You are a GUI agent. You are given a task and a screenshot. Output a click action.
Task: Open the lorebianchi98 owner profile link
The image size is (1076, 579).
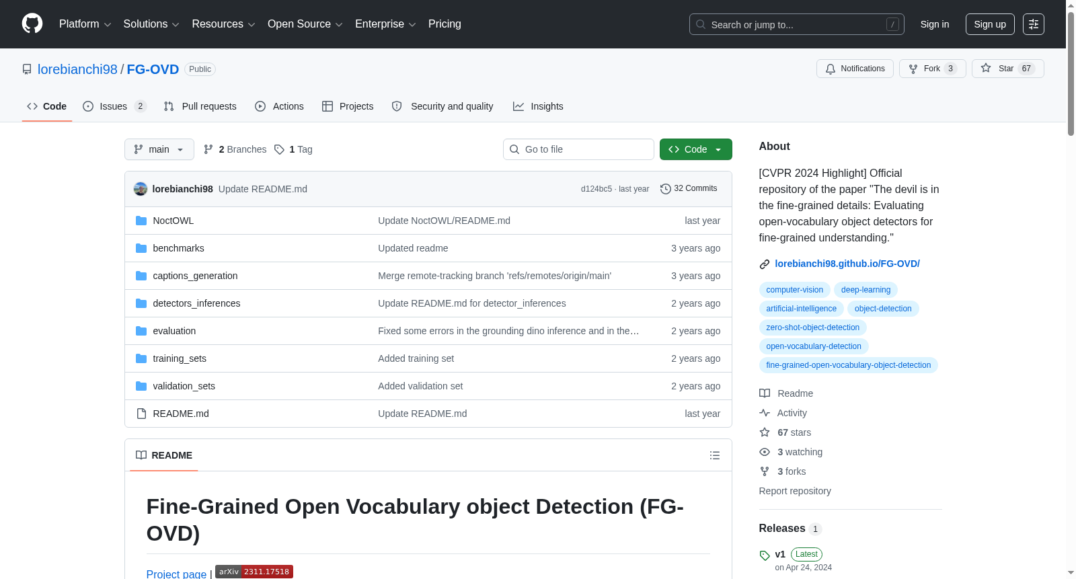click(77, 69)
